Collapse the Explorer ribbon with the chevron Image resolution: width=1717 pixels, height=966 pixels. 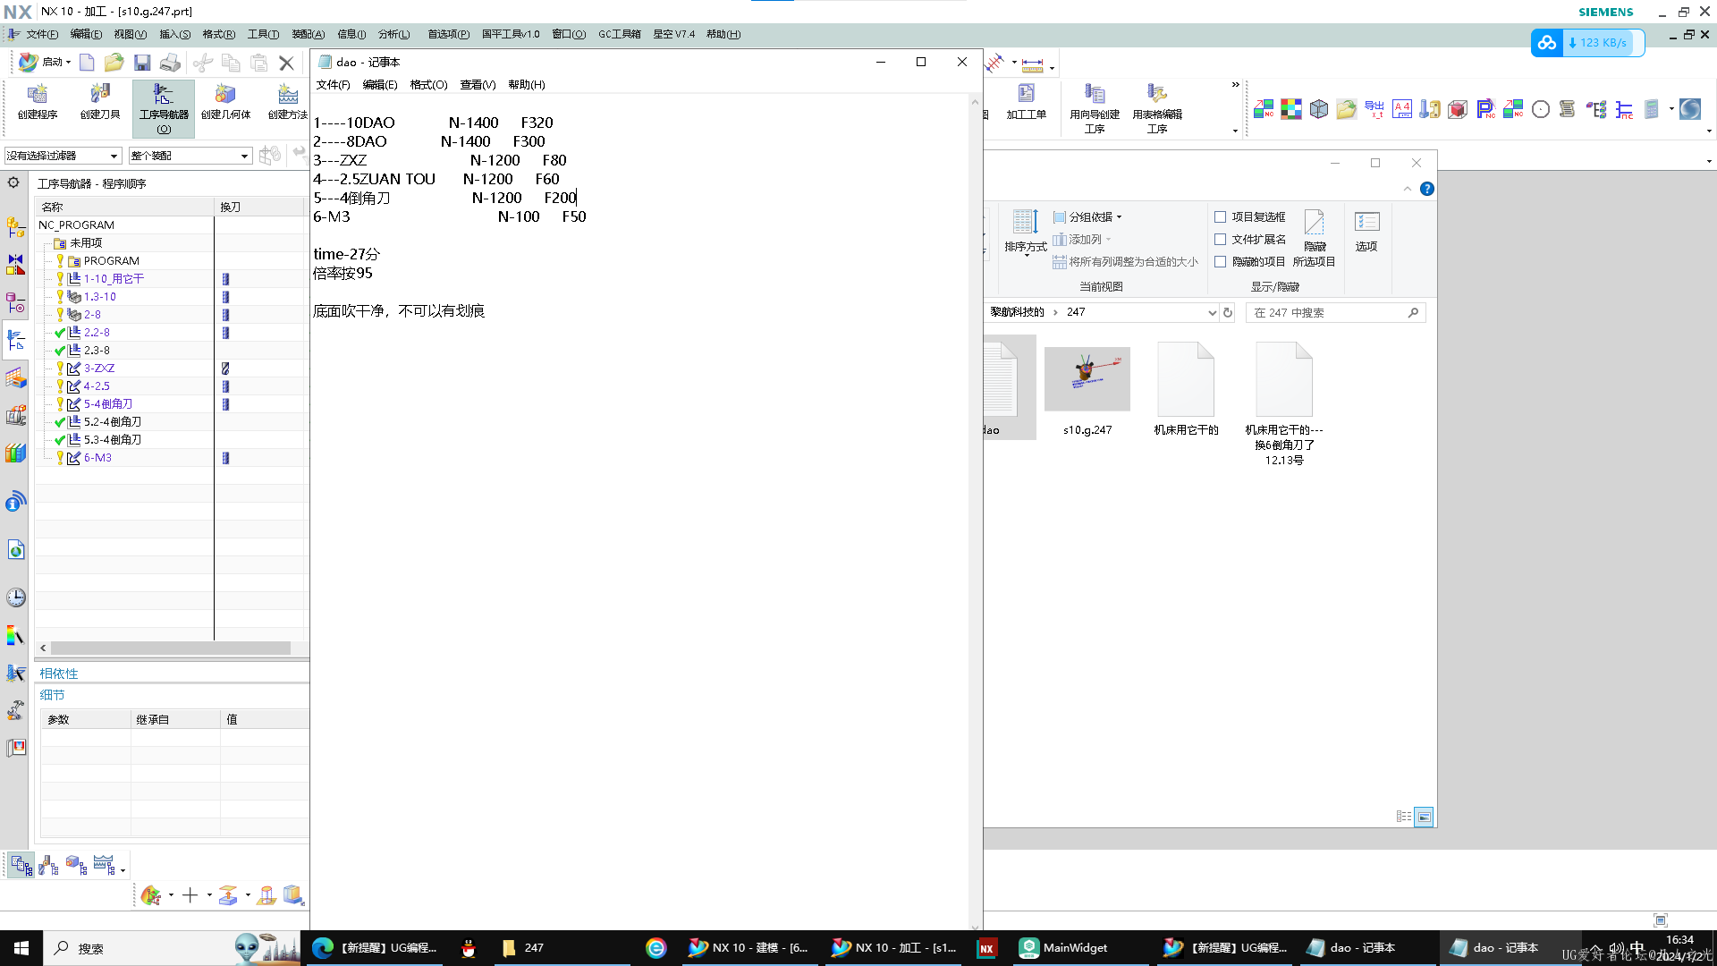pos(1408,189)
